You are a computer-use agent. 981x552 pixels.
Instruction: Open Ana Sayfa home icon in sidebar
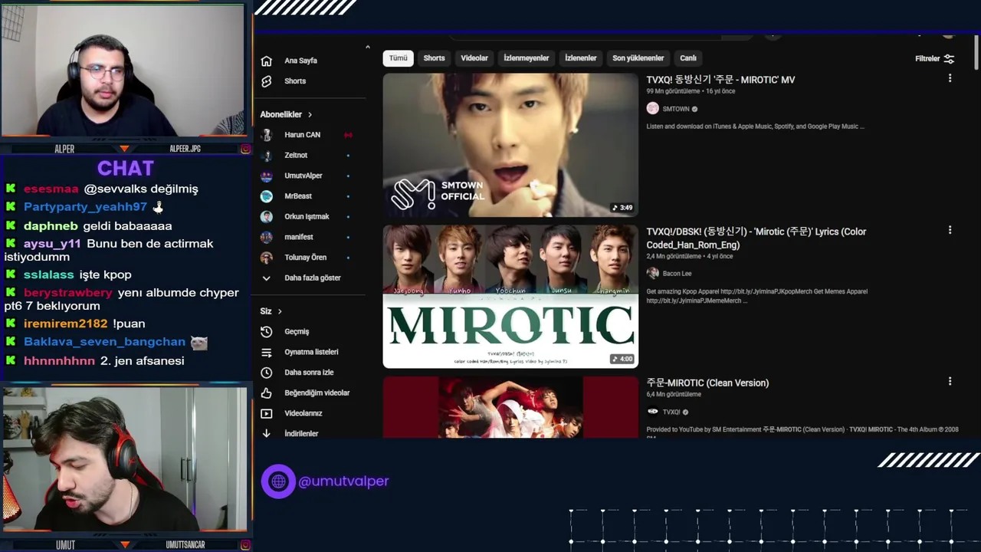pyautogui.click(x=266, y=61)
